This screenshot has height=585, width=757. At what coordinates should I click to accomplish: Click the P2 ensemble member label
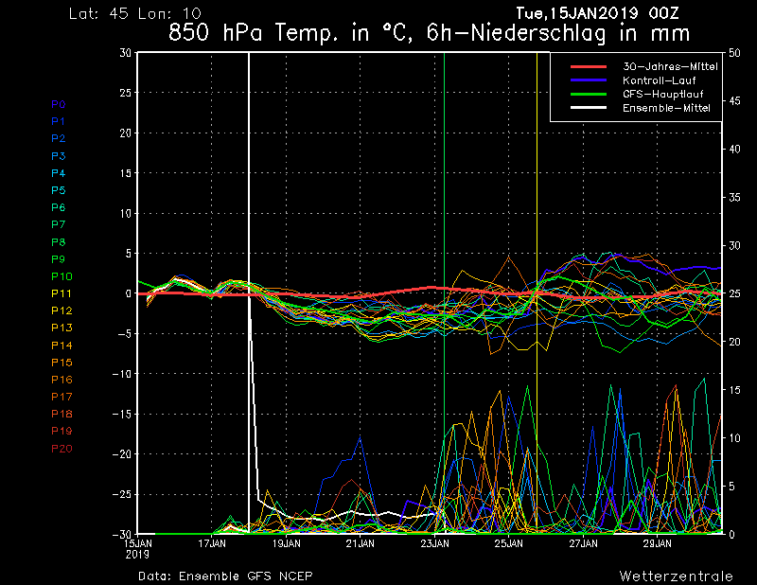coord(59,138)
